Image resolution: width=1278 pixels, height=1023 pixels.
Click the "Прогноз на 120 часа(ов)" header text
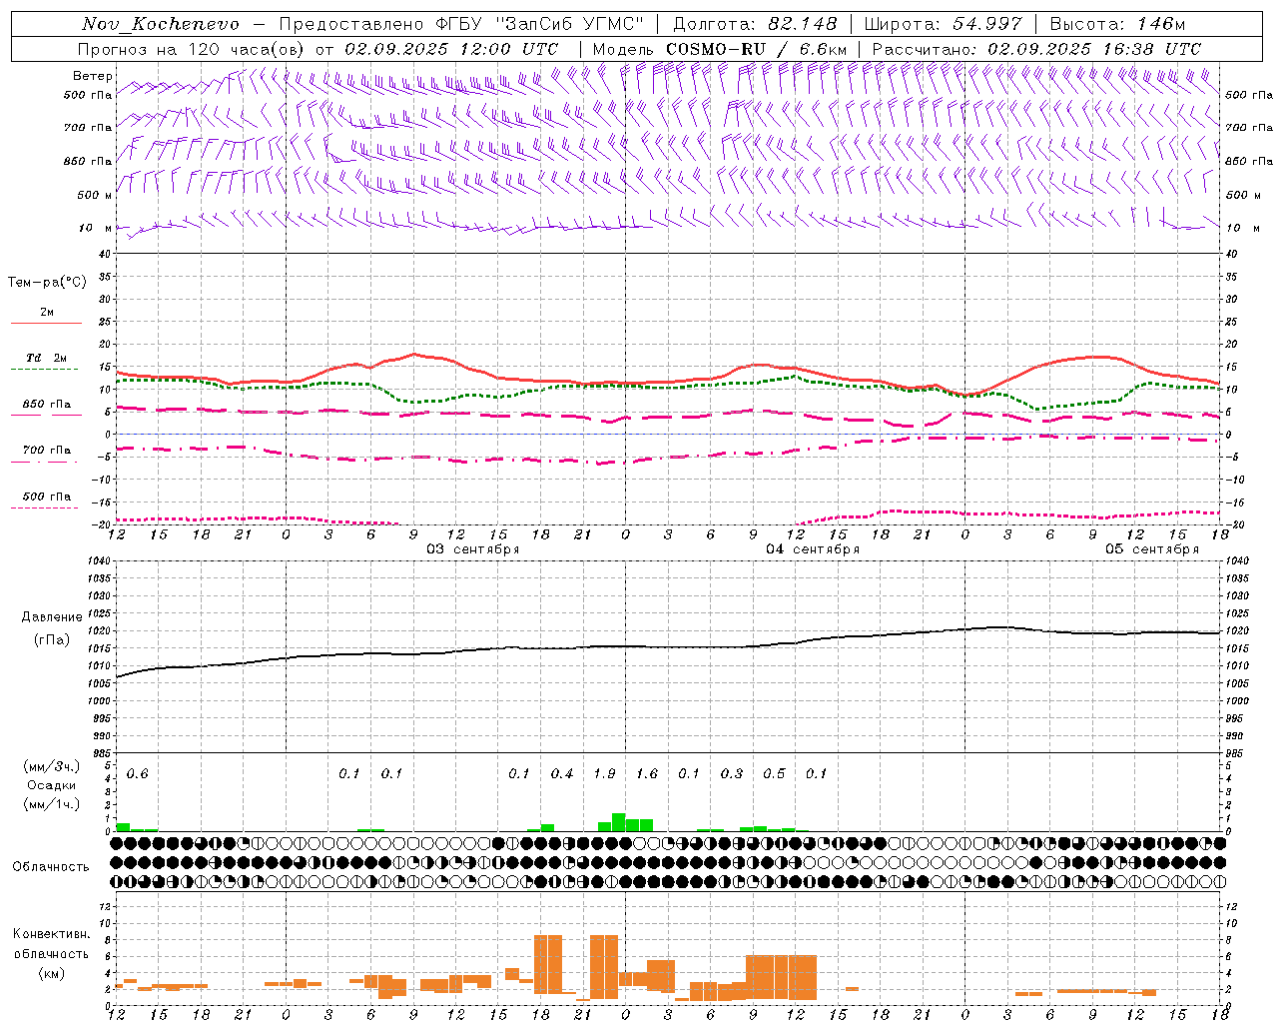(x=192, y=49)
